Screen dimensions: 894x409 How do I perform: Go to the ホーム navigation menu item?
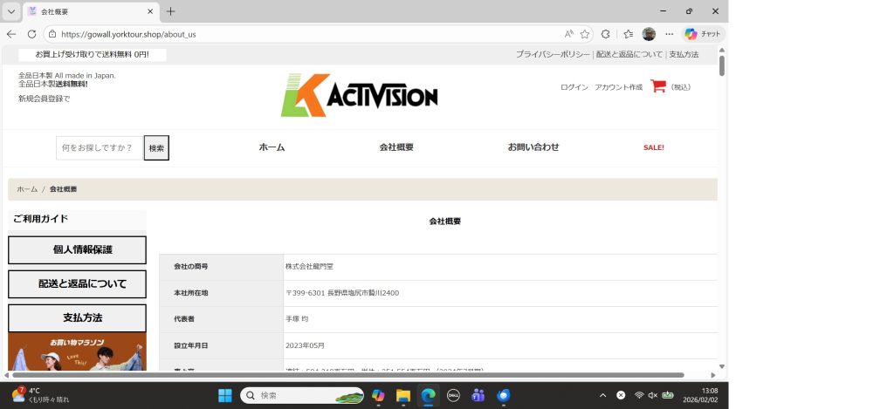click(272, 147)
